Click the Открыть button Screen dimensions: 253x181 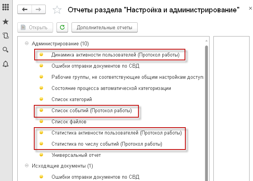[x=35, y=27]
